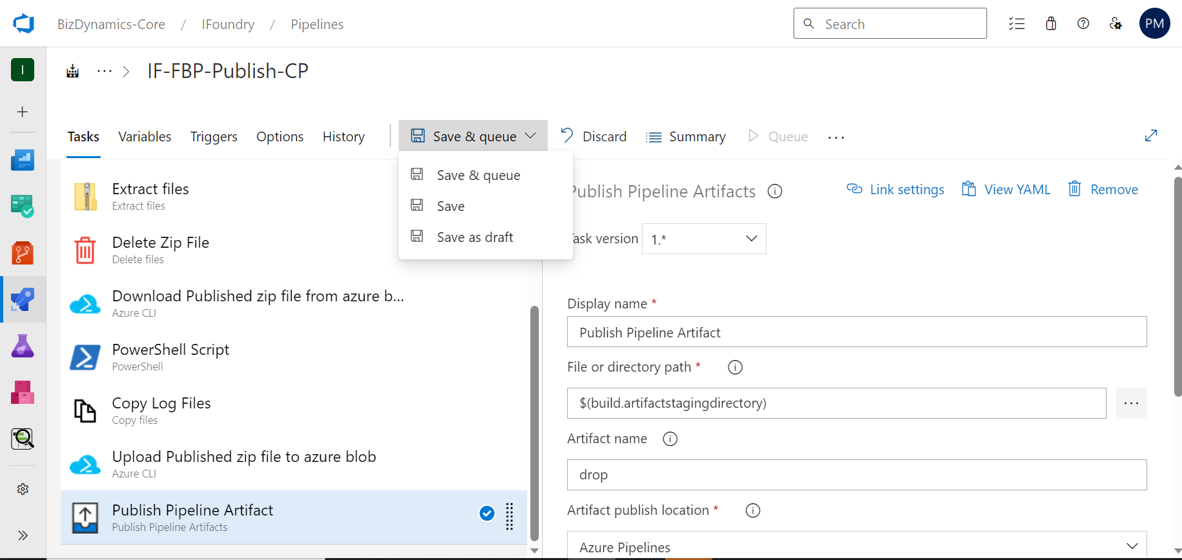Image resolution: width=1182 pixels, height=560 pixels.
Task: Open Test Plans flask icon in sidebar
Action: pos(23,346)
